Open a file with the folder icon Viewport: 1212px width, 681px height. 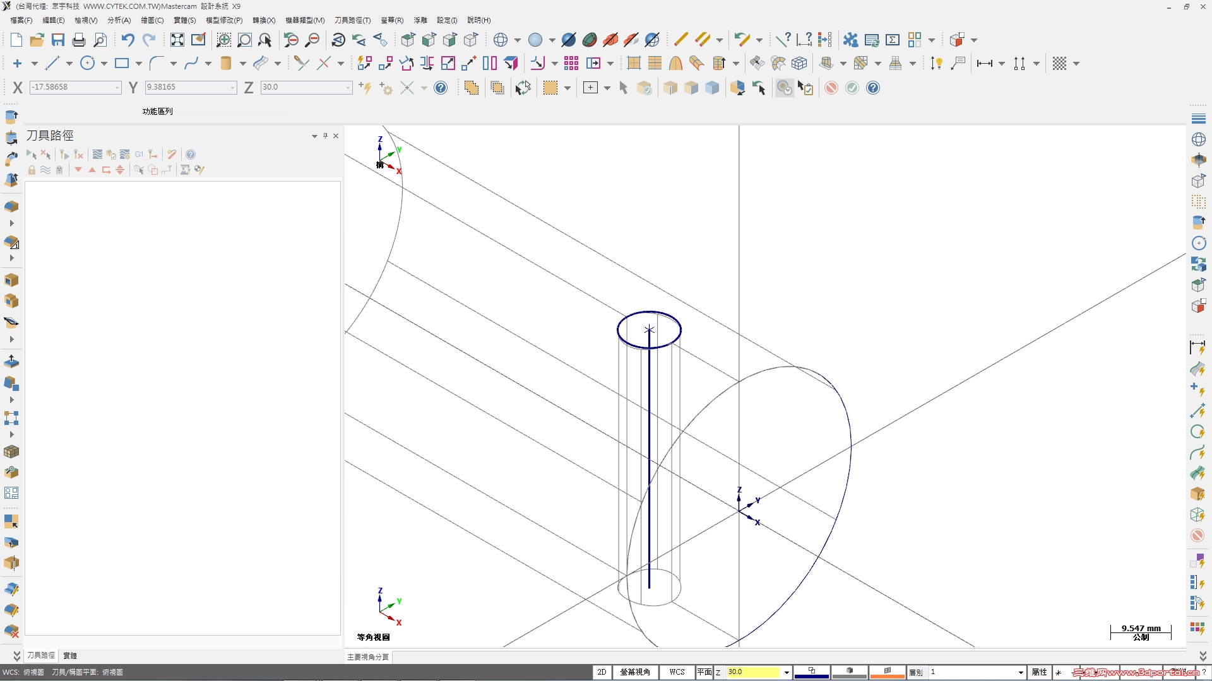point(37,40)
